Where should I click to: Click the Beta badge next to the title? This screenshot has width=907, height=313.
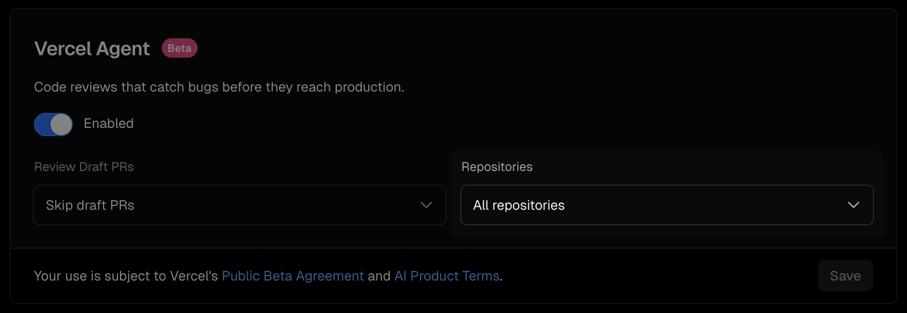pyautogui.click(x=179, y=48)
